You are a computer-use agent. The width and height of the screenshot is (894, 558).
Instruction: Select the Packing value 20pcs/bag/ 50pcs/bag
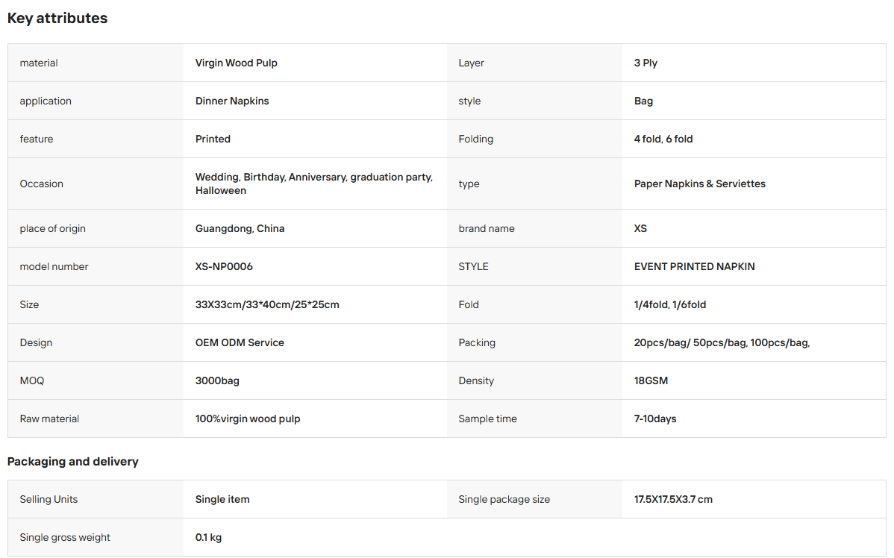point(722,342)
